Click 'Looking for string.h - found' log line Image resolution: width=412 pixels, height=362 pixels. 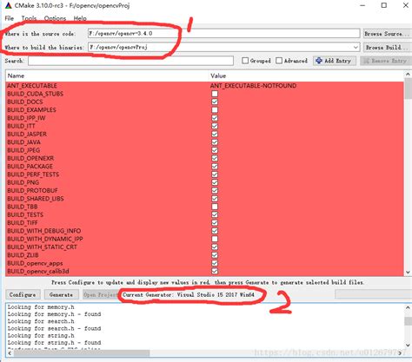54,343
